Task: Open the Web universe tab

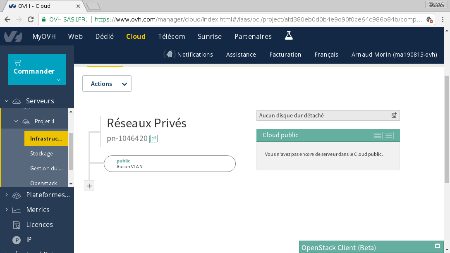Action: click(x=75, y=36)
